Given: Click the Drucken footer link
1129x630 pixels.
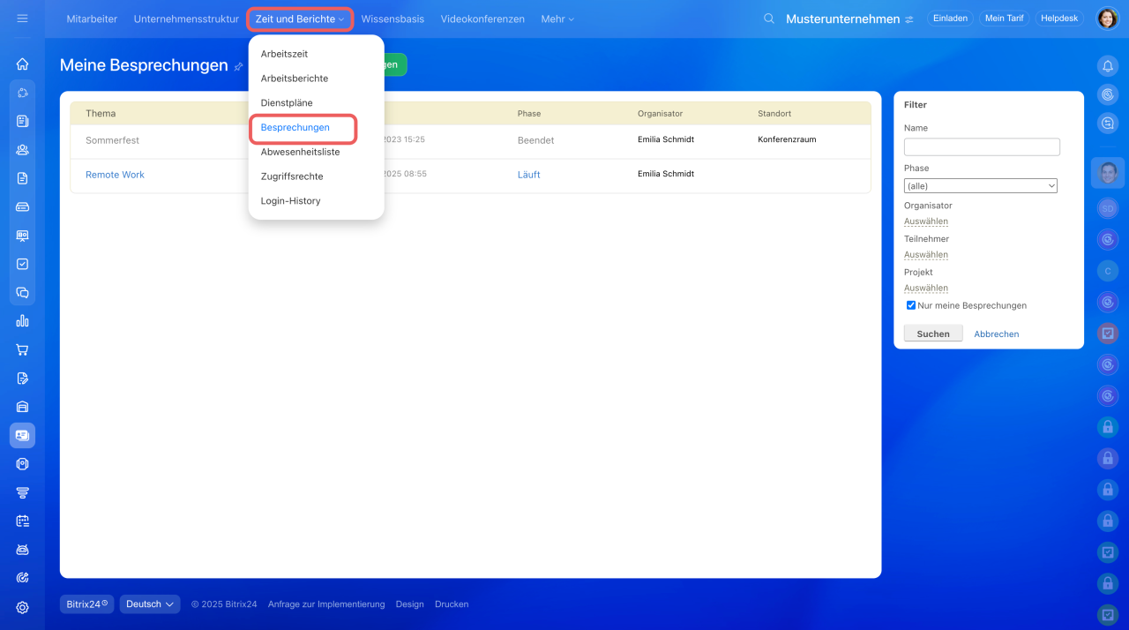Looking at the screenshot, I should [452, 604].
